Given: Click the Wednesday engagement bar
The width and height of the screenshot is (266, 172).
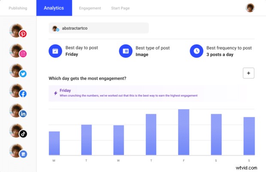Looking at the screenshot, I should [x=118, y=140].
